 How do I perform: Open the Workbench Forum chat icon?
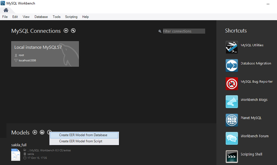pyautogui.click(x=232, y=138)
